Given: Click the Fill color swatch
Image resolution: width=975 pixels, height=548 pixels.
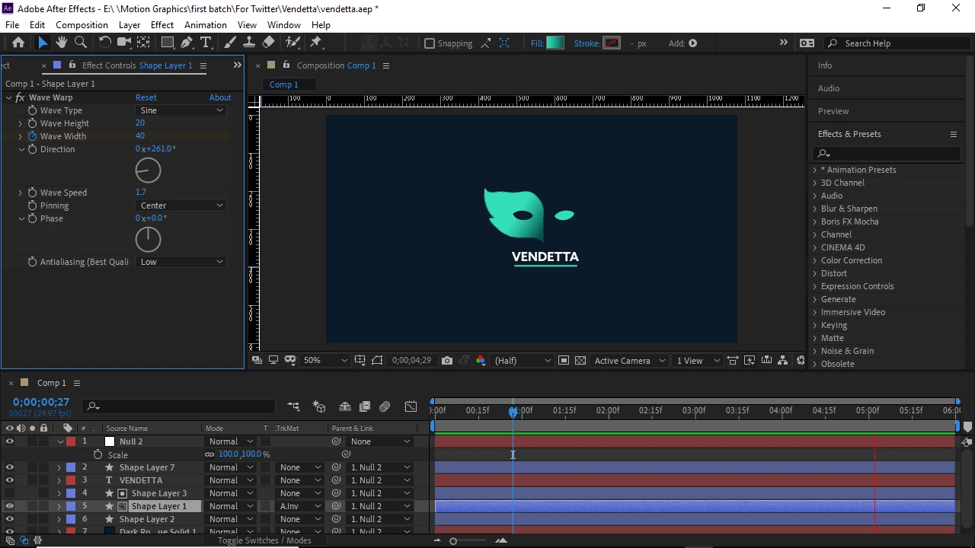Looking at the screenshot, I should pos(555,43).
